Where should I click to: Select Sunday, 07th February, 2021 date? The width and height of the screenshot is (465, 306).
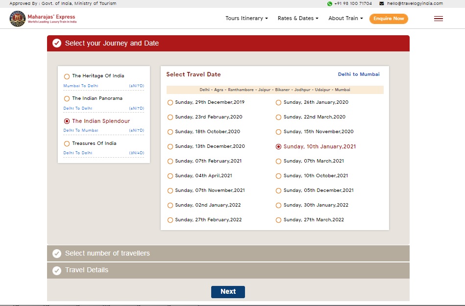[x=171, y=161]
